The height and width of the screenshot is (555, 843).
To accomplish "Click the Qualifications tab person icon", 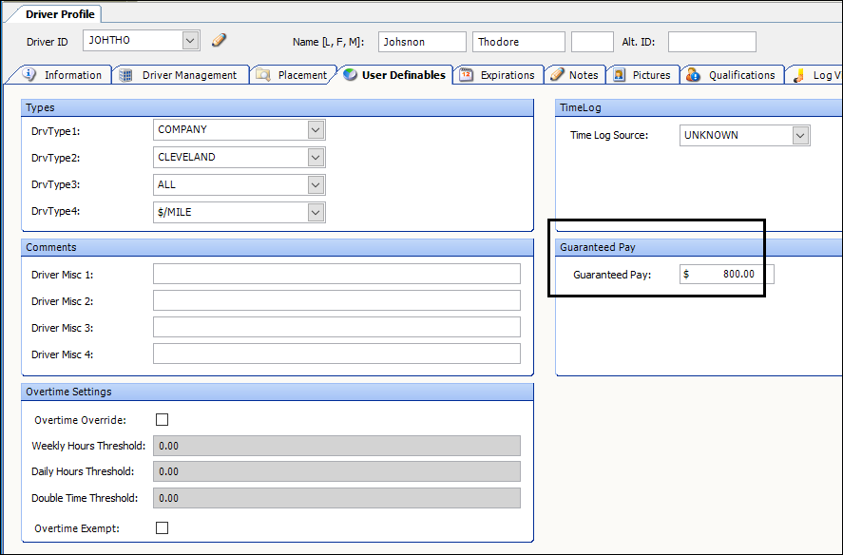I will point(693,75).
